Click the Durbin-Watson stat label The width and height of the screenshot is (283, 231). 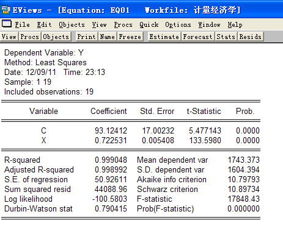39,208
